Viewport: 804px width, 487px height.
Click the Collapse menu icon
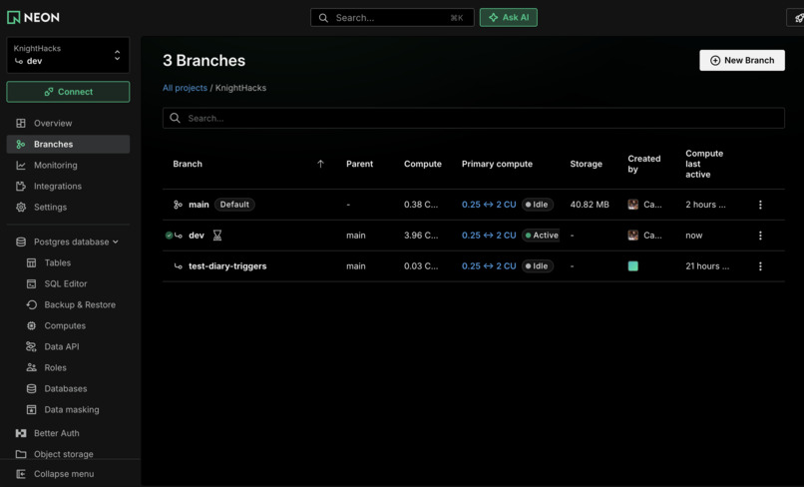pyautogui.click(x=21, y=474)
